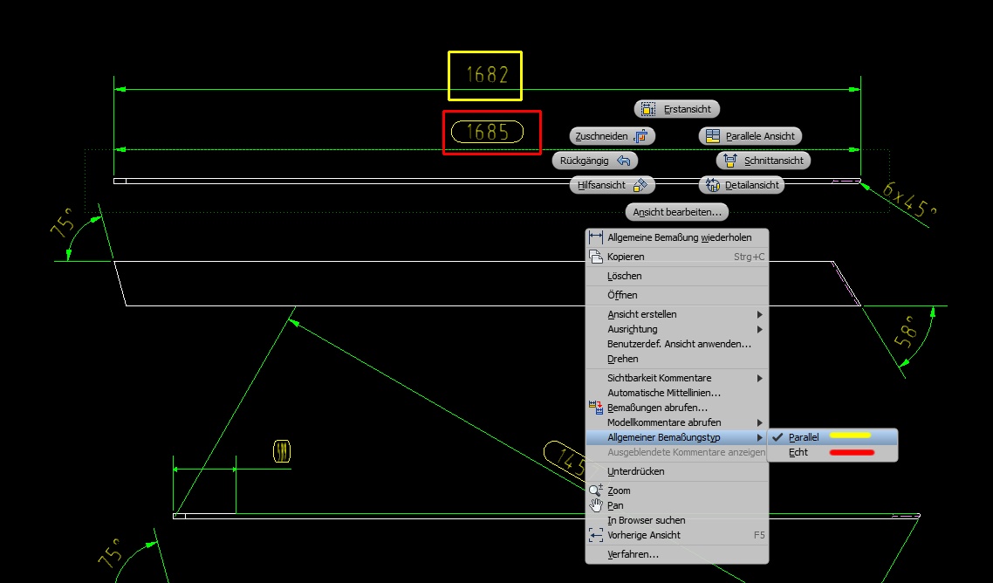
Task: Select the 1685 dimension value
Action: (x=487, y=132)
